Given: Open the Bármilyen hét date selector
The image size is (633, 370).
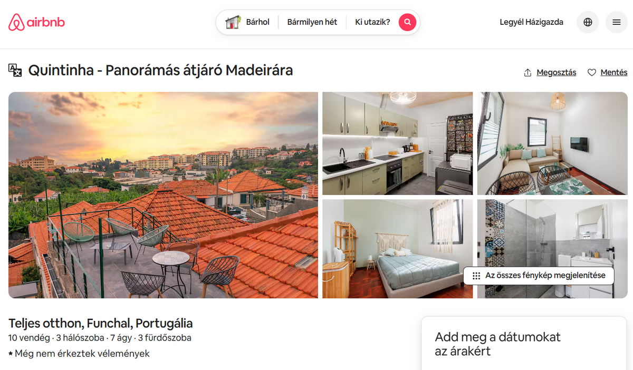Looking at the screenshot, I should [312, 22].
